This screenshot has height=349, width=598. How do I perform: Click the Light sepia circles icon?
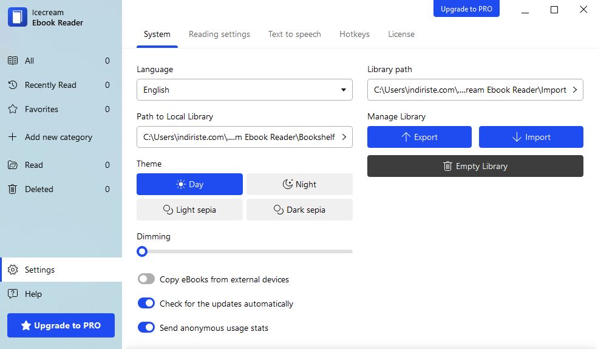click(x=168, y=210)
